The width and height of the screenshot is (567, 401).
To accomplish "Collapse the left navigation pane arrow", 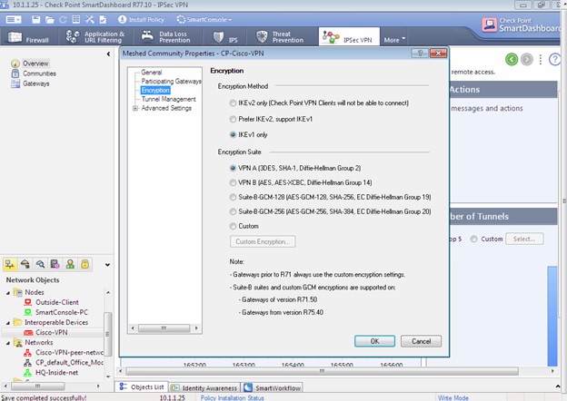I will (x=108, y=54).
